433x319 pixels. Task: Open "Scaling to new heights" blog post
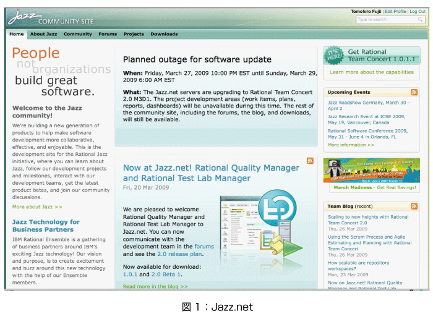(x=368, y=220)
